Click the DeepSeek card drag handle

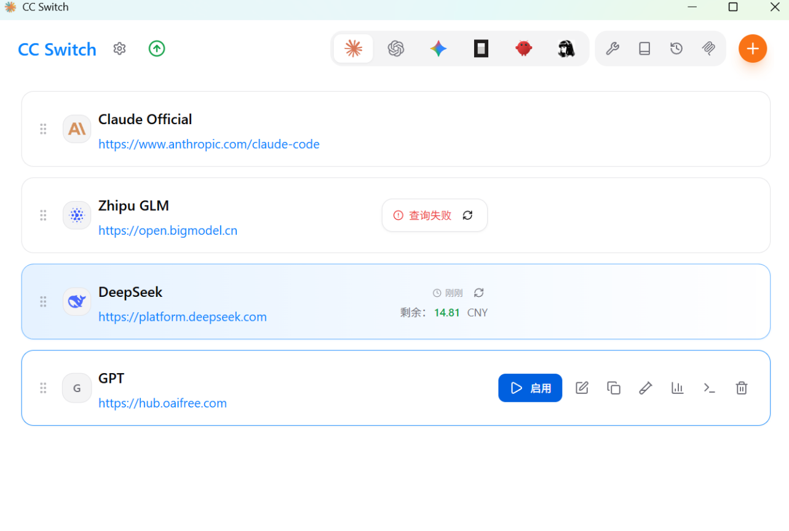coord(43,301)
